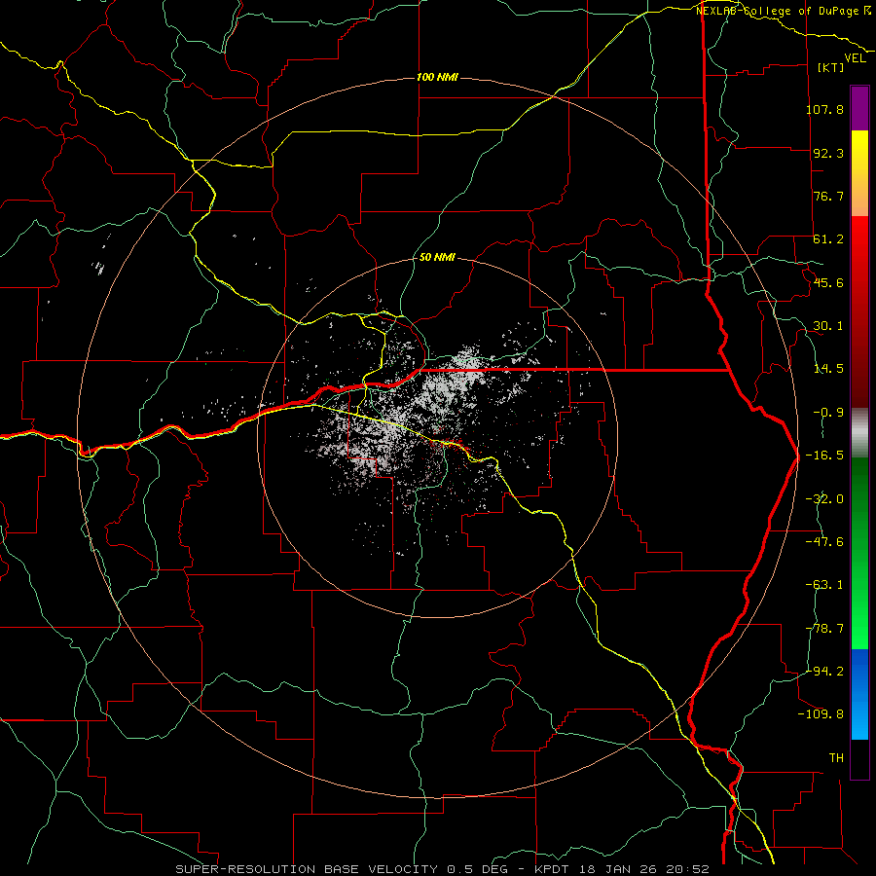
Task: Click the 107.8 value on velocity scale
Action: point(824,109)
